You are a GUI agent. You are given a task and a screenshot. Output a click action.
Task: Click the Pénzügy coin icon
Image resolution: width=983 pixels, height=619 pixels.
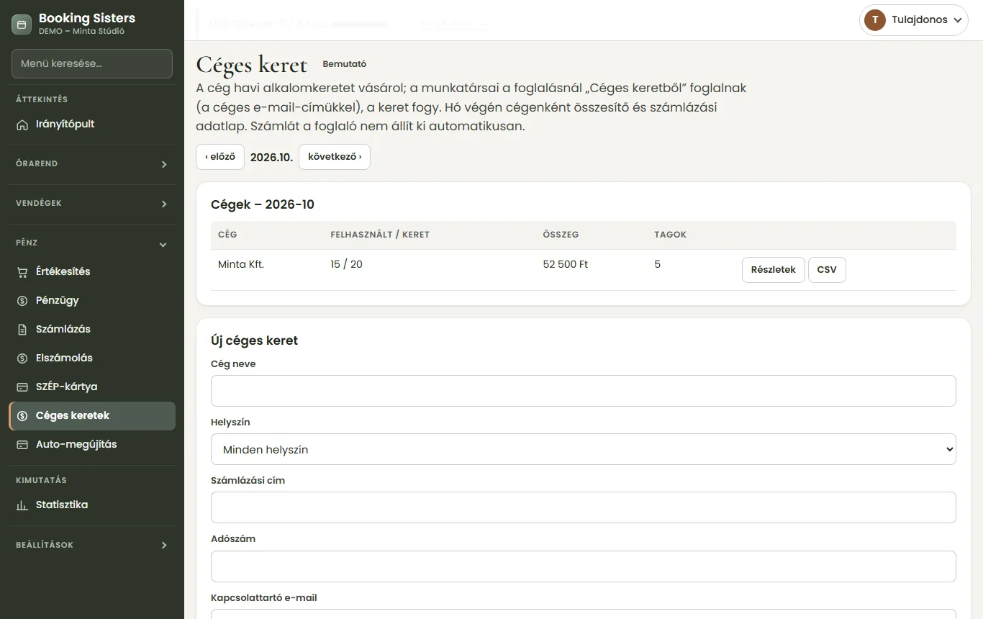[22, 301]
